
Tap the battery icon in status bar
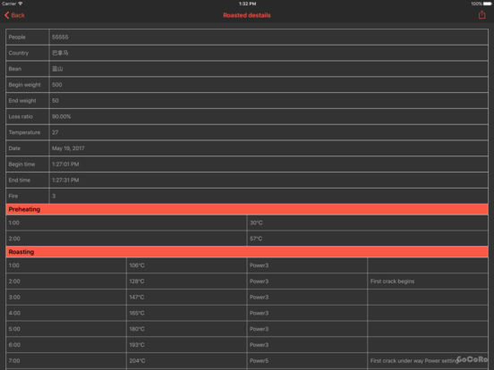pos(487,4)
